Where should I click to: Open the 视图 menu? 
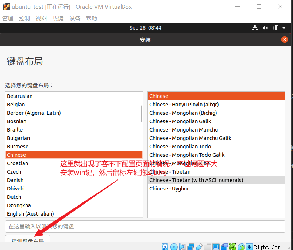pos(41,19)
